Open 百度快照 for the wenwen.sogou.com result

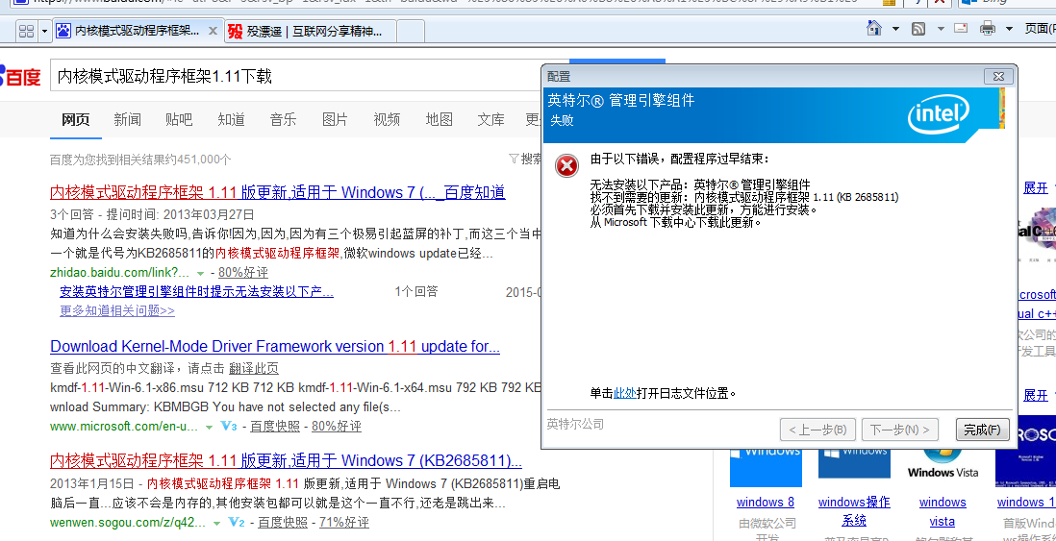(283, 523)
